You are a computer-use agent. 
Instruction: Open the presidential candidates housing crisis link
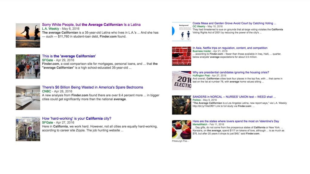tap(231, 72)
